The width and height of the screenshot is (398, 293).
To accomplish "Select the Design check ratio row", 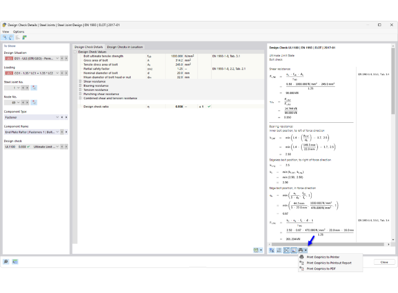I will 171,107.
